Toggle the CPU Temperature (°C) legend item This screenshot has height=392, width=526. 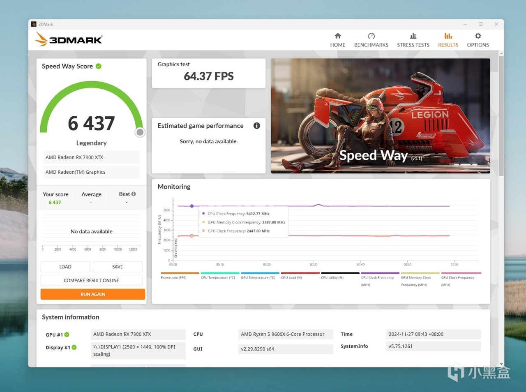click(220, 276)
